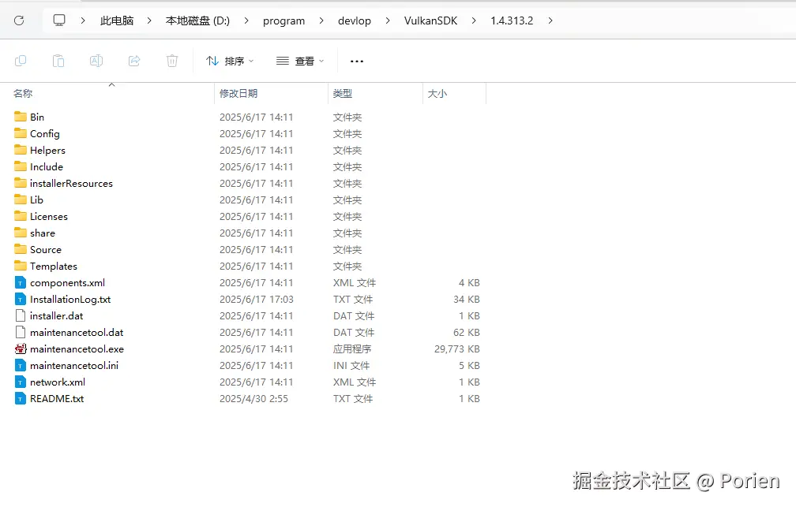Click the 2025/4/30 2:55 date cell
This screenshot has width=796, height=507.
pyautogui.click(x=253, y=399)
